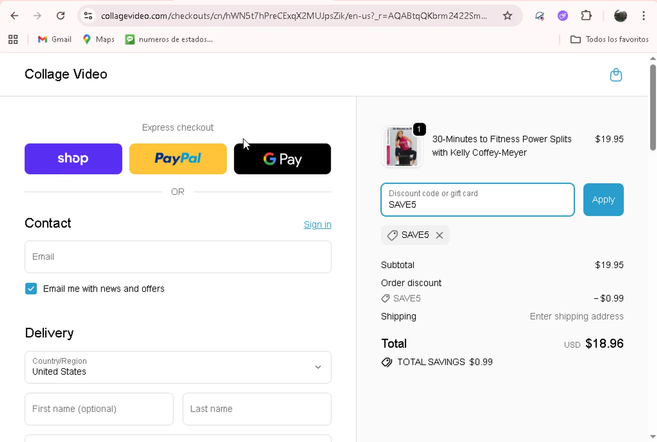The image size is (657, 442).
Task: Go back to the previous page
Action: 14,16
